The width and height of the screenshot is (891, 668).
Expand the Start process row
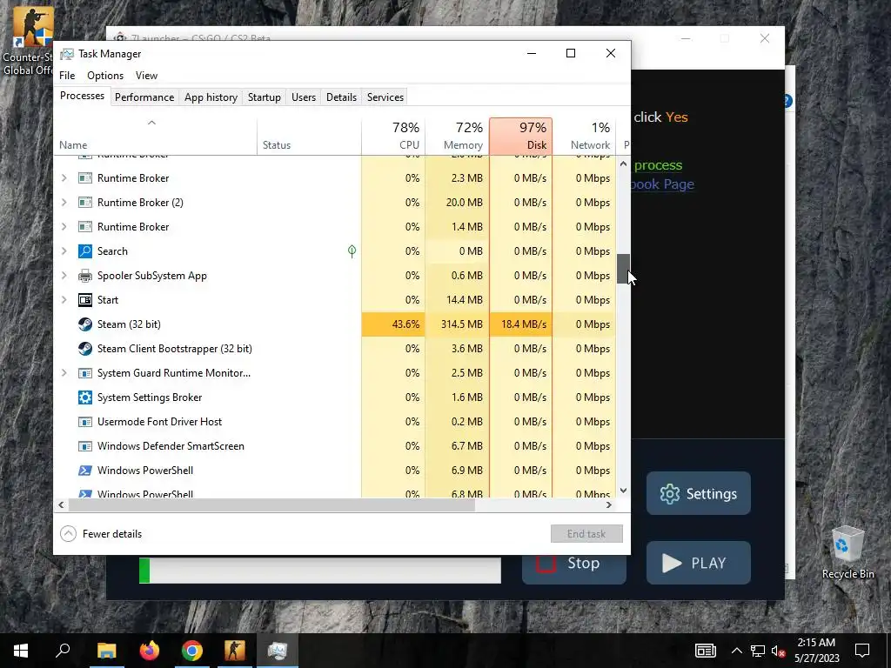[64, 300]
